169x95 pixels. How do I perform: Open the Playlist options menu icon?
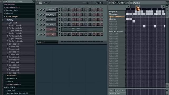pos(110,3)
